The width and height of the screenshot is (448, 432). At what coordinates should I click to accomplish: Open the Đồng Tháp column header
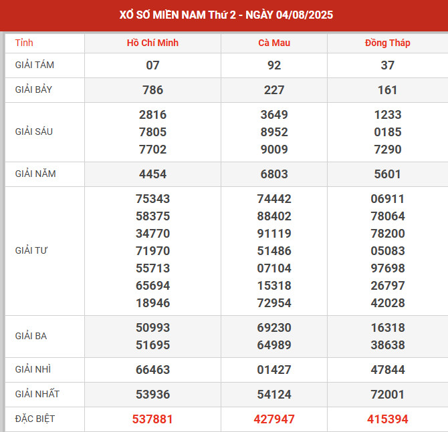point(388,43)
